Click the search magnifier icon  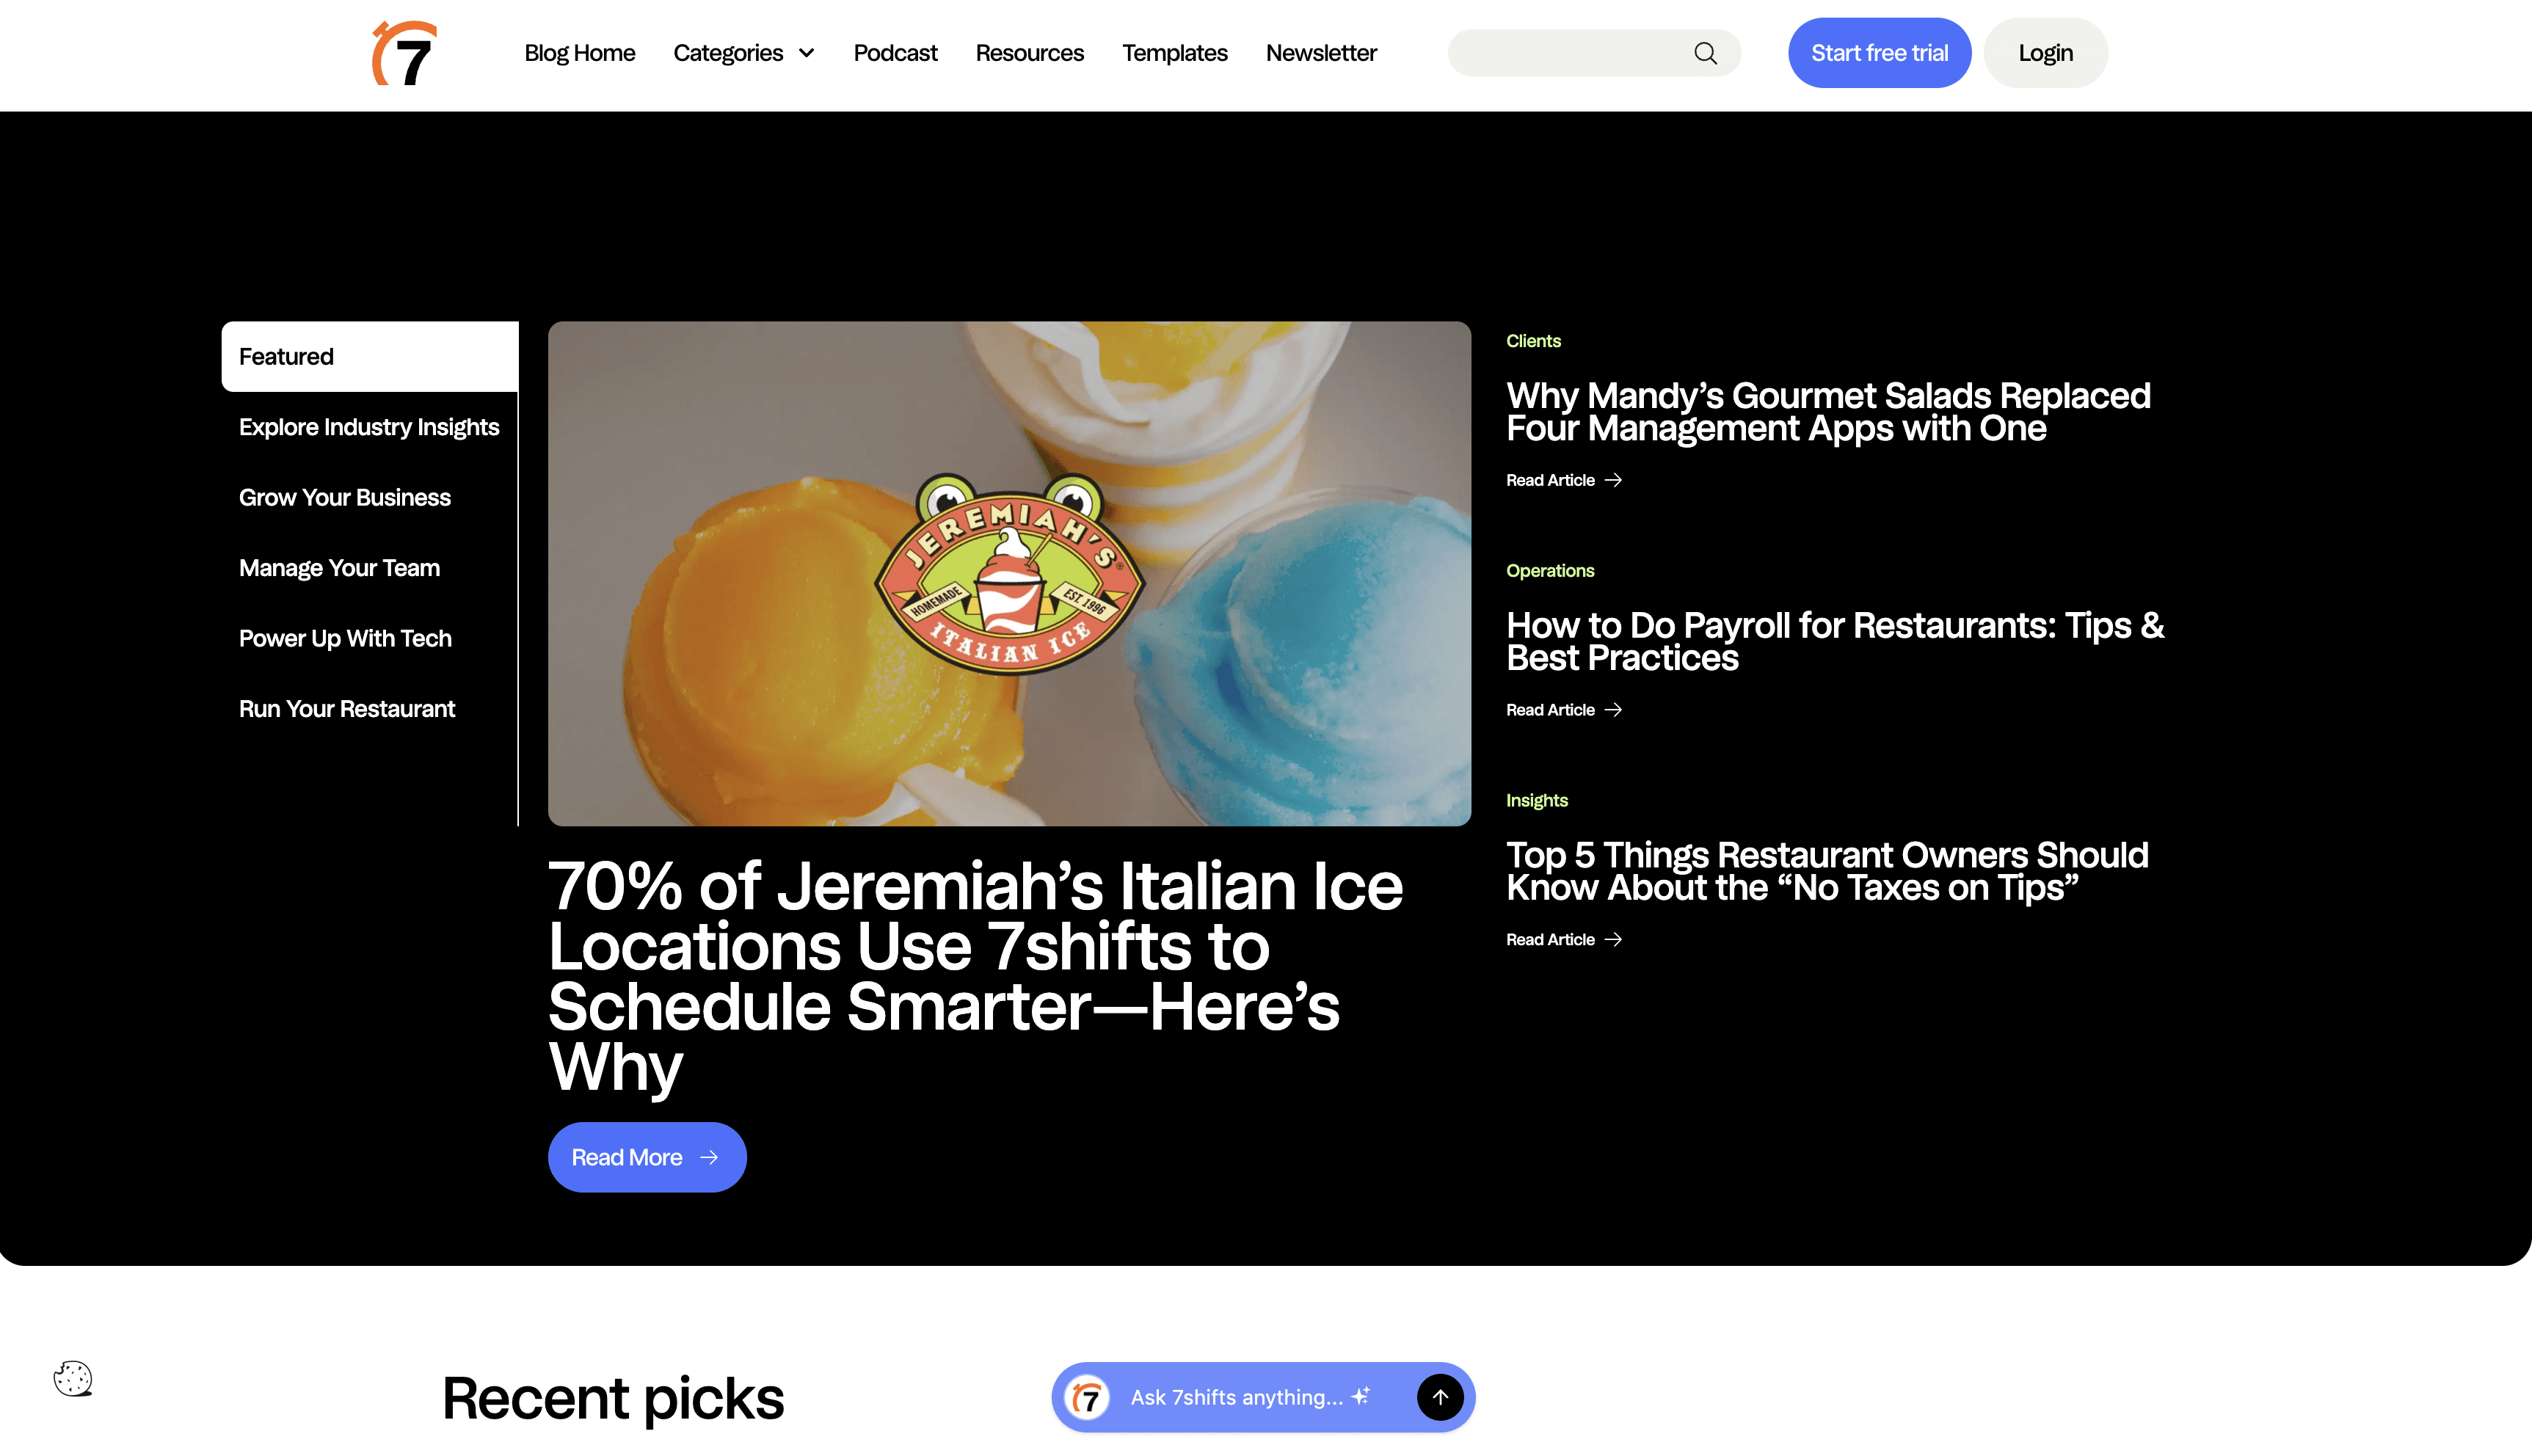1705,53
